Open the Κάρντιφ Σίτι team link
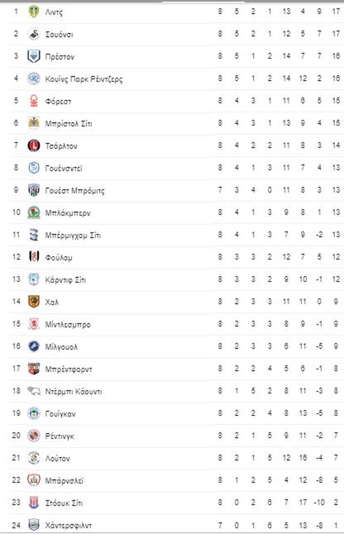 (x=65, y=279)
